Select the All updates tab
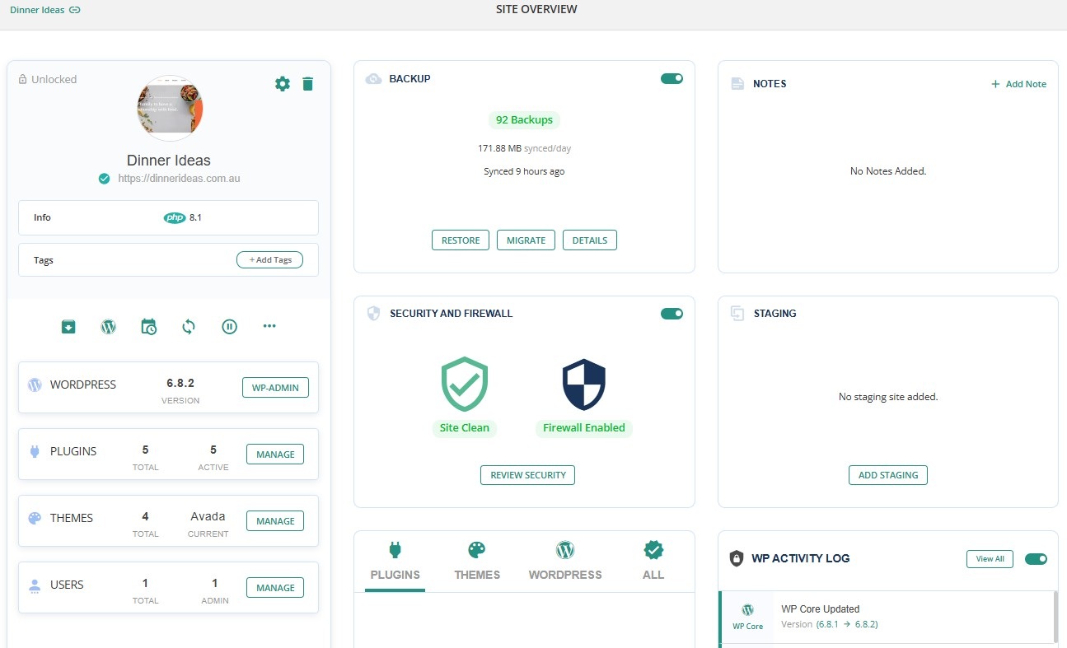1067x648 pixels. (653, 562)
